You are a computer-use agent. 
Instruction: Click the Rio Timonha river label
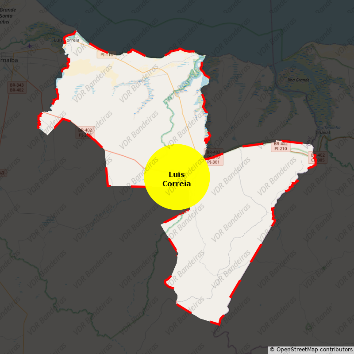coord(329,127)
